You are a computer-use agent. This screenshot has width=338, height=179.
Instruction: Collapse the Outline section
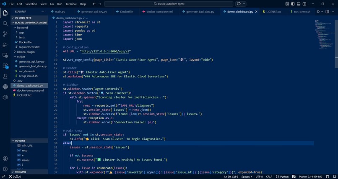click(x=29, y=141)
